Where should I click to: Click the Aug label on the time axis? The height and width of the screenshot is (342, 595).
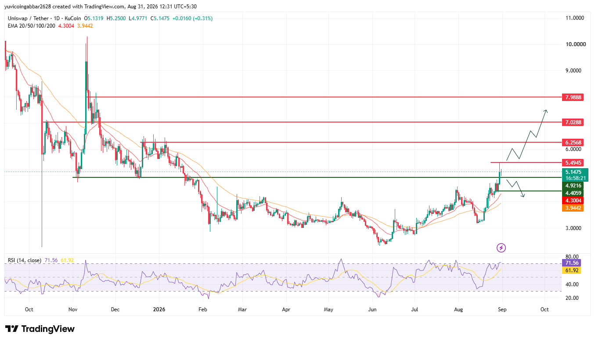pos(458,310)
